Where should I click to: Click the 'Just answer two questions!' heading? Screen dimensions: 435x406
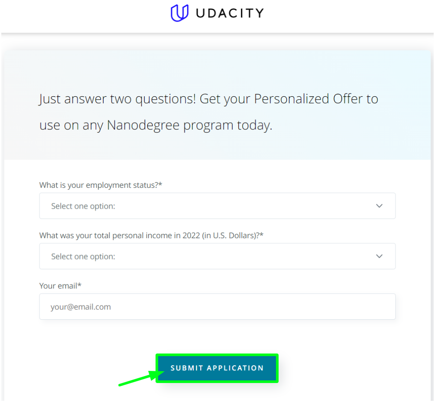coord(117,99)
